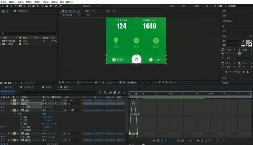Select the 空气净化器 composition in project panel
This screenshot has height=145, width=253.
point(10,41)
